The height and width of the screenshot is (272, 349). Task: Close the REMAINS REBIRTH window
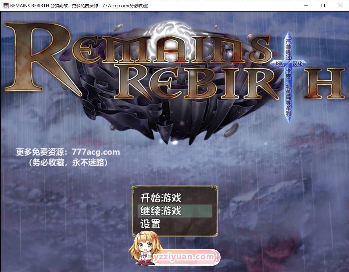[340, 5]
